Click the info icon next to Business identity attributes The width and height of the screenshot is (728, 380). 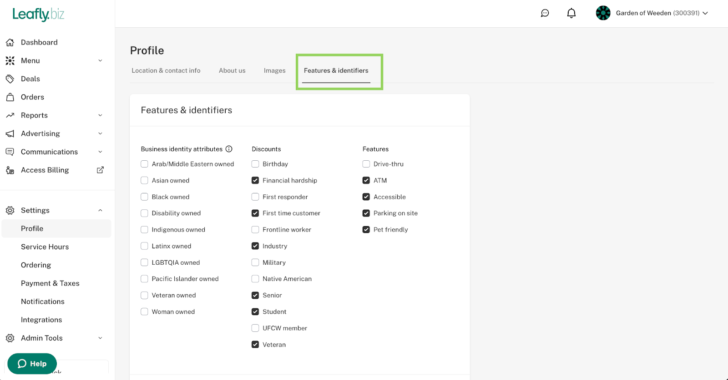[x=229, y=149]
